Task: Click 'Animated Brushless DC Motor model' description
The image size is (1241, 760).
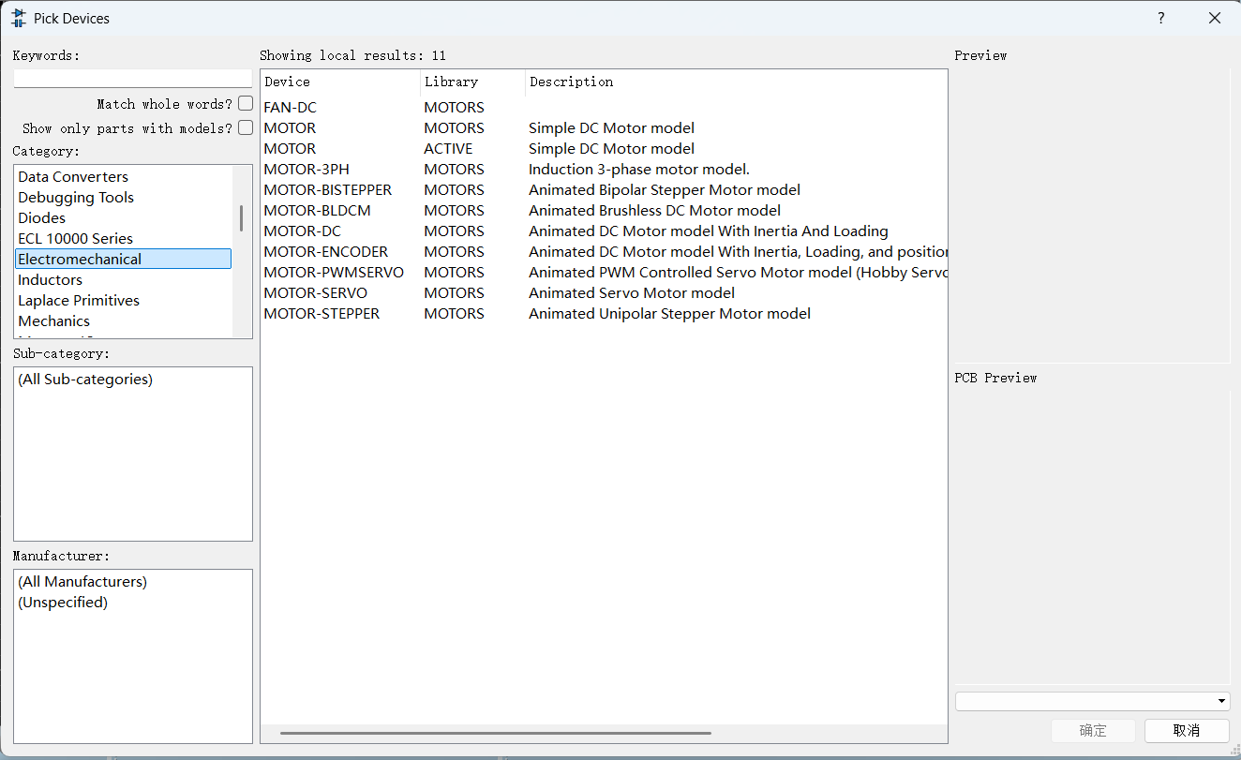Action: [x=654, y=210]
